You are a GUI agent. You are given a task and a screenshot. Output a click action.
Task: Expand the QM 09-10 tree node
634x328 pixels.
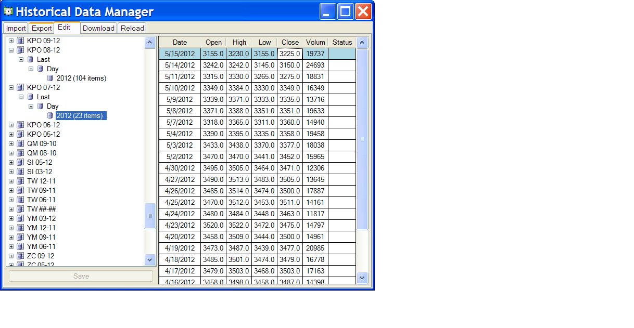point(11,143)
